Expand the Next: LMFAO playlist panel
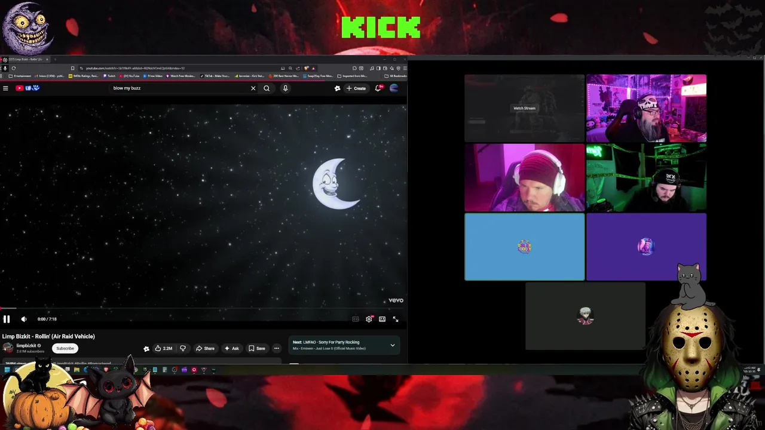This screenshot has height=430, width=765. click(x=393, y=345)
